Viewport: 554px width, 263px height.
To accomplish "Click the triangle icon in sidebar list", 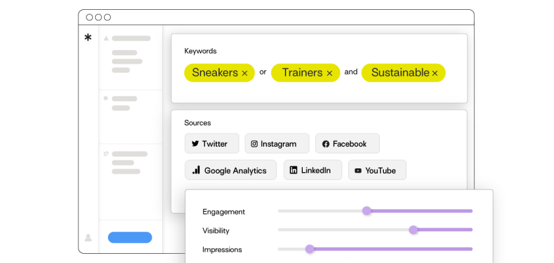I will [106, 38].
